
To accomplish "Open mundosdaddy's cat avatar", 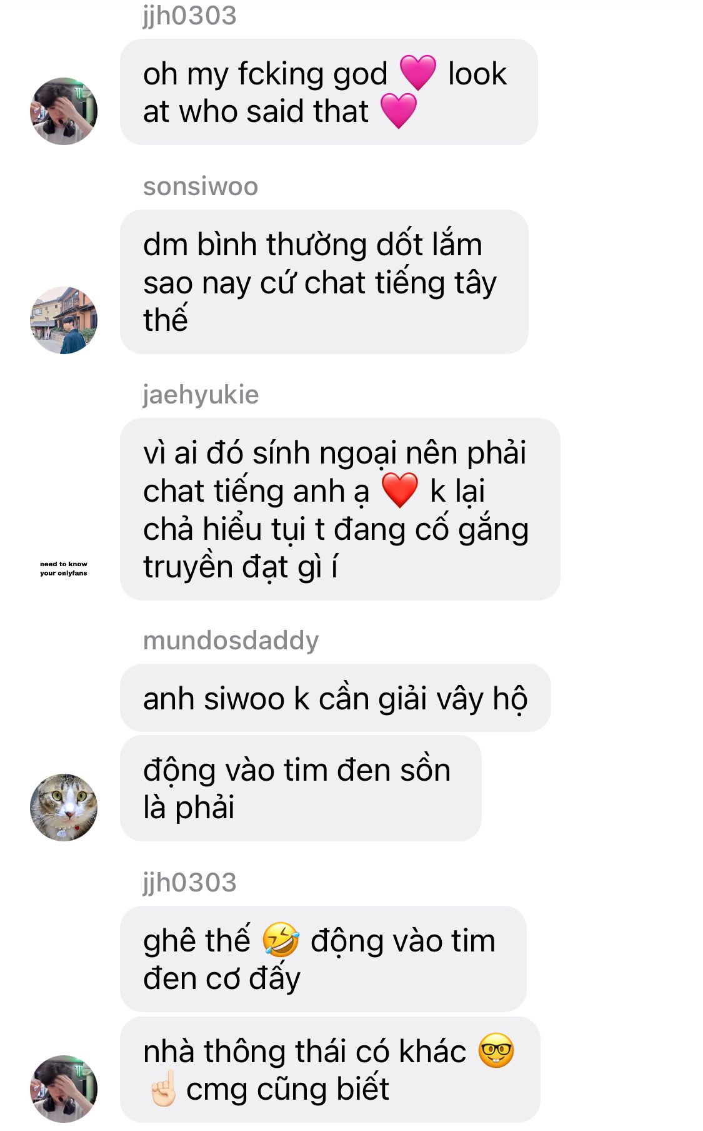I will tap(64, 807).
